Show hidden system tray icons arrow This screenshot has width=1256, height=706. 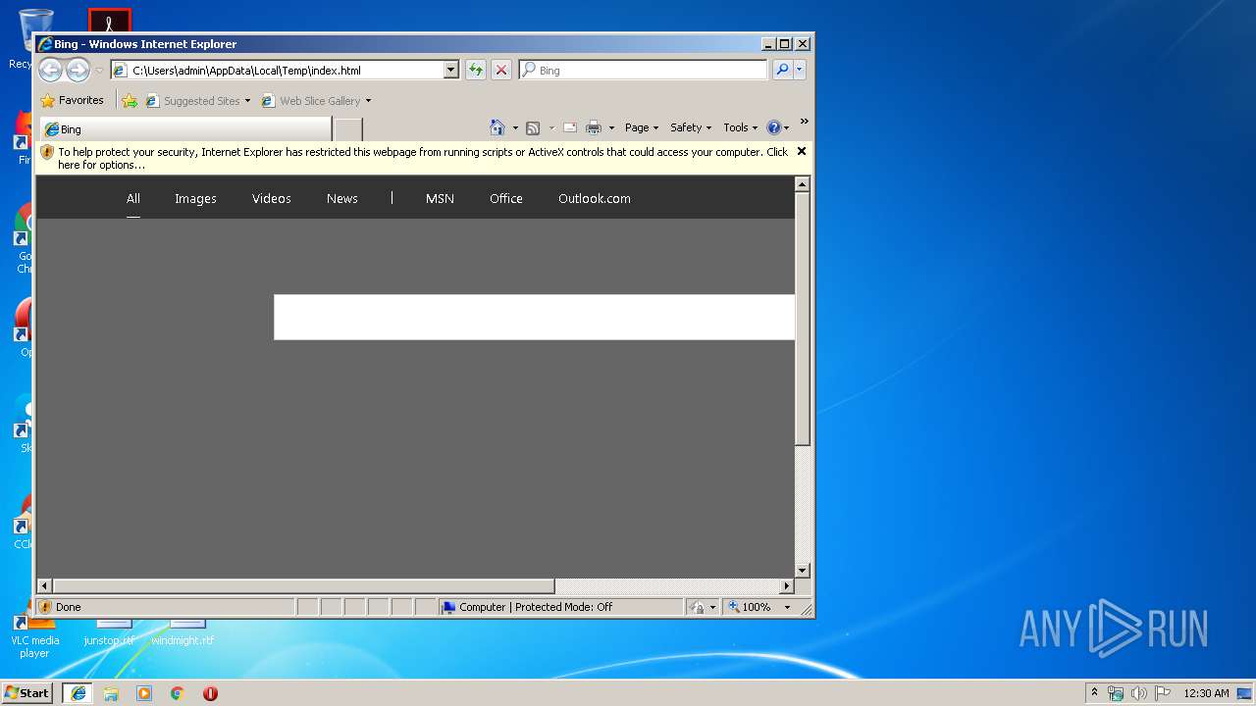[x=1094, y=692]
